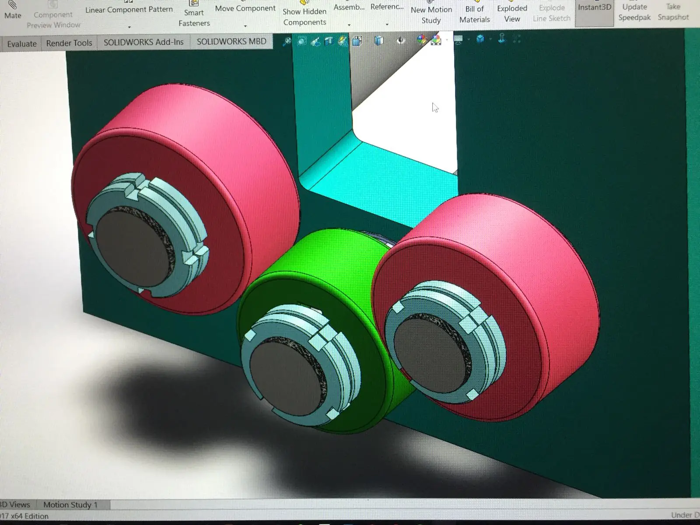The image size is (700, 525).
Task: Click the Mate command
Action: [13, 11]
